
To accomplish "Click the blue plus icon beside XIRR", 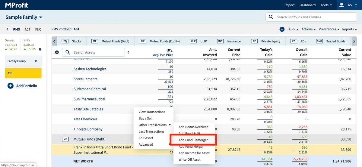I will pos(282,29).
